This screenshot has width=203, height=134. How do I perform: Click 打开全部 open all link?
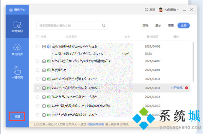177,88
